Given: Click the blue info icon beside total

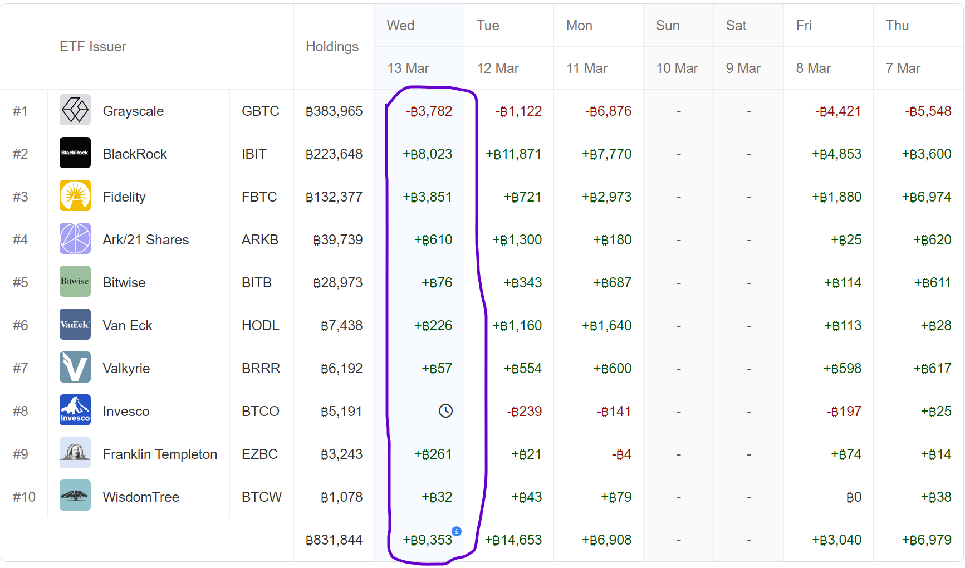Looking at the screenshot, I should [457, 531].
